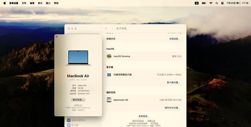Viewport: 251px width, 127px height.
Task: Click the serial number 3XY387PYKJ
Action: pos(84,91)
